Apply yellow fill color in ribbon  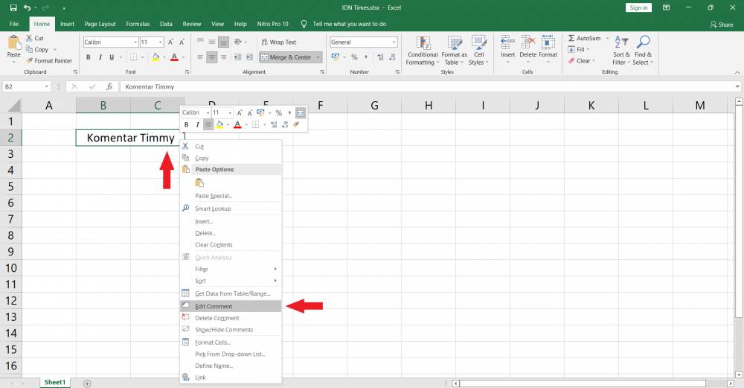point(155,57)
